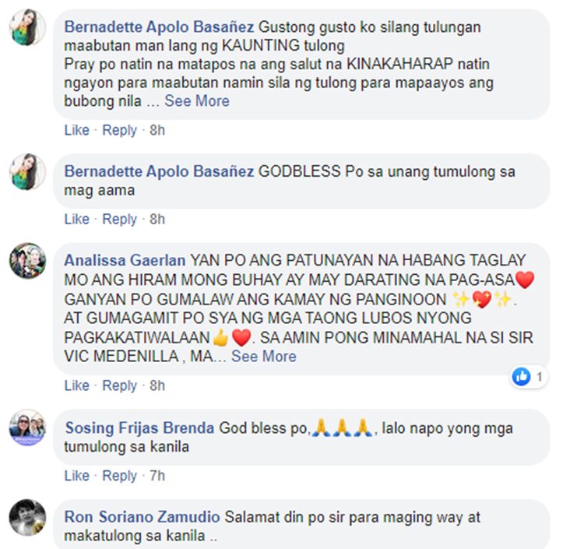Reply to Sosing Frijas Brenda's comment

(120, 476)
